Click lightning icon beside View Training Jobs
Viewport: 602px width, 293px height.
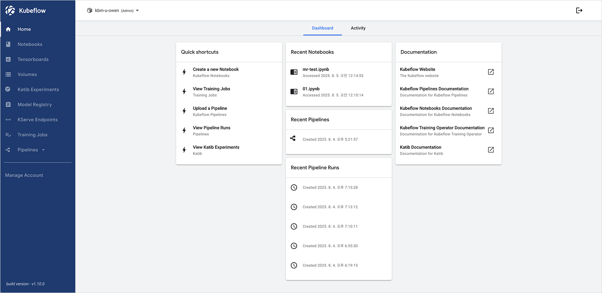pos(184,91)
